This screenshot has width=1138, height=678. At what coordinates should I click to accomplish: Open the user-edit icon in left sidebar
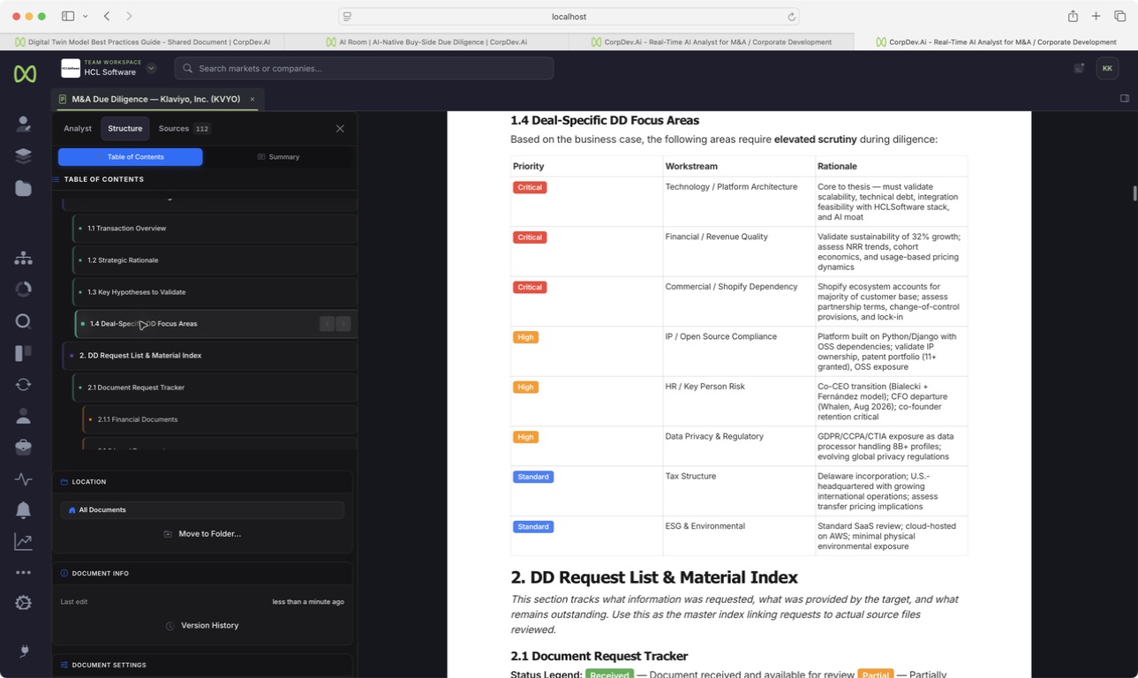24,124
